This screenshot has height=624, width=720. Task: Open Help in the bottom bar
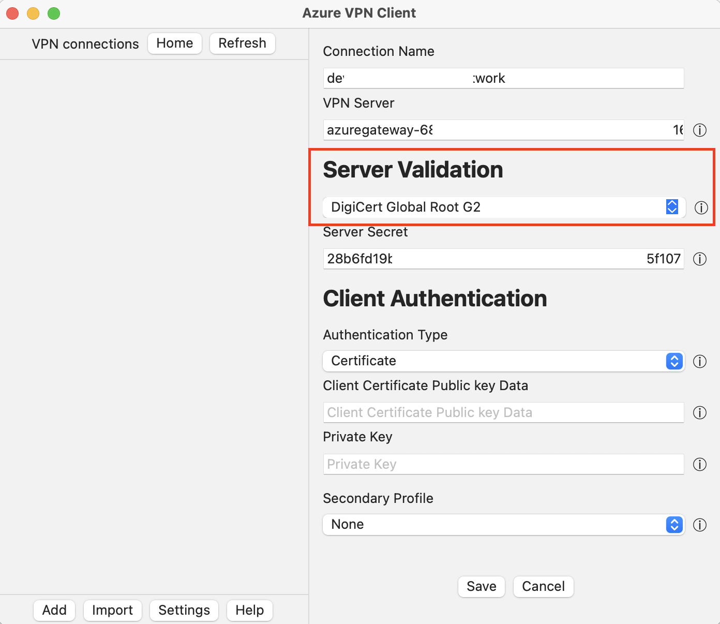[x=249, y=610]
